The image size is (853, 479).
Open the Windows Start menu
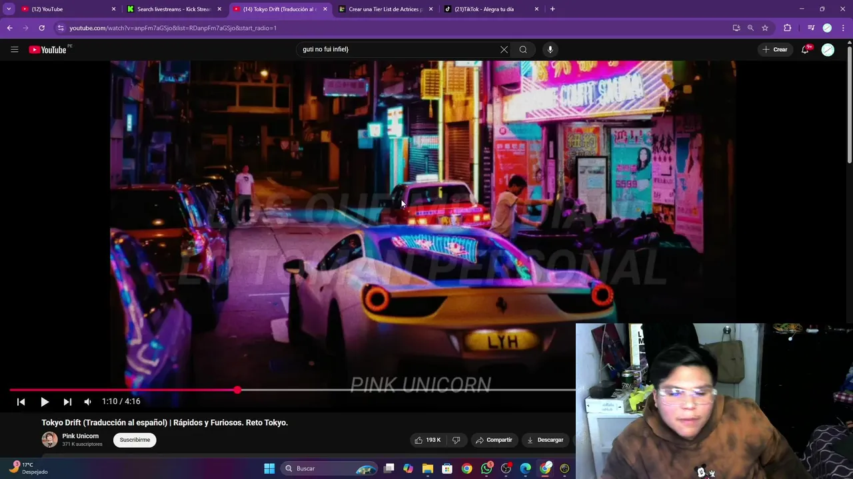[x=269, y=468]
